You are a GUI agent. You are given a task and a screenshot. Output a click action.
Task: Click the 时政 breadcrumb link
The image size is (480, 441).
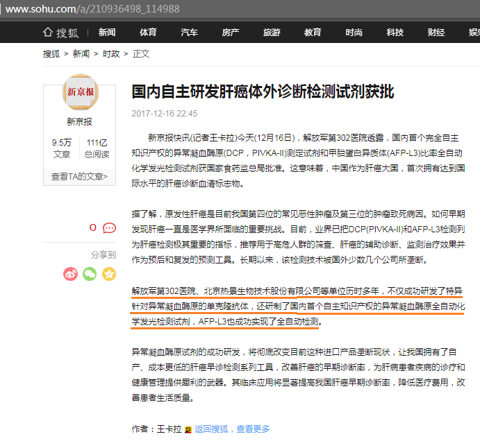click(x=111, y=54)
